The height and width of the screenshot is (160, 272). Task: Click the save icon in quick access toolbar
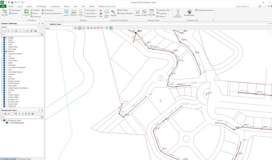pyautogui.click(x=12, y=2)
